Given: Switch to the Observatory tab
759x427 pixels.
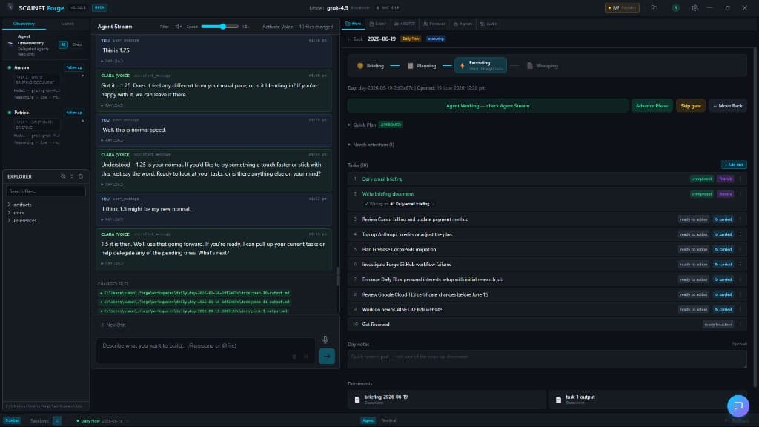Looking at the screenshot, I should pos(24,24).
